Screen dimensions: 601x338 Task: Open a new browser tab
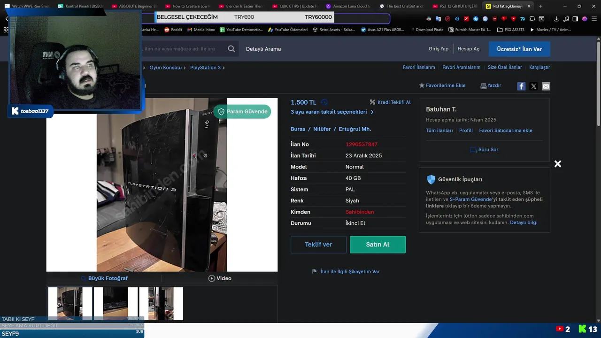click(540, 6)
